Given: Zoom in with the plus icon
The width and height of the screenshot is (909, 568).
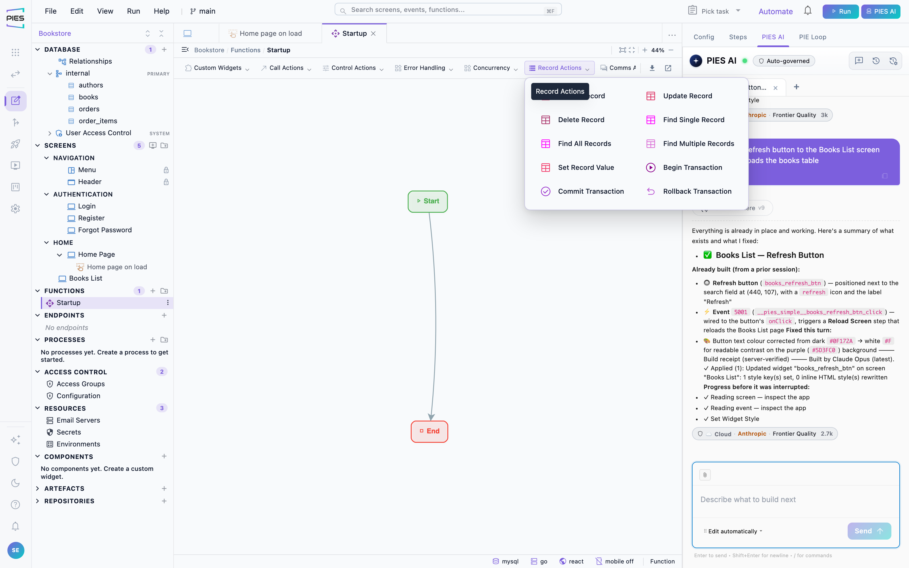Looking at the screenshot, I should pyautogui.click(x=645, y=50).
